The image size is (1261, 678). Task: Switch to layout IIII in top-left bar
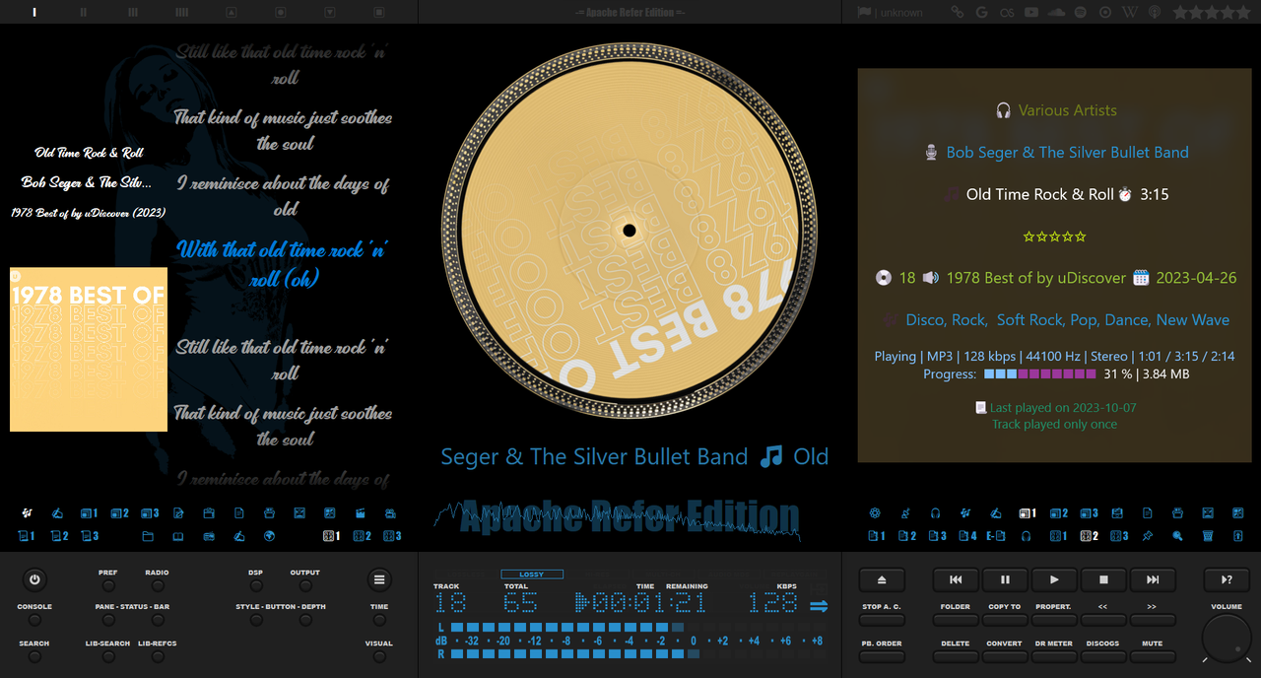coord(182,12)
